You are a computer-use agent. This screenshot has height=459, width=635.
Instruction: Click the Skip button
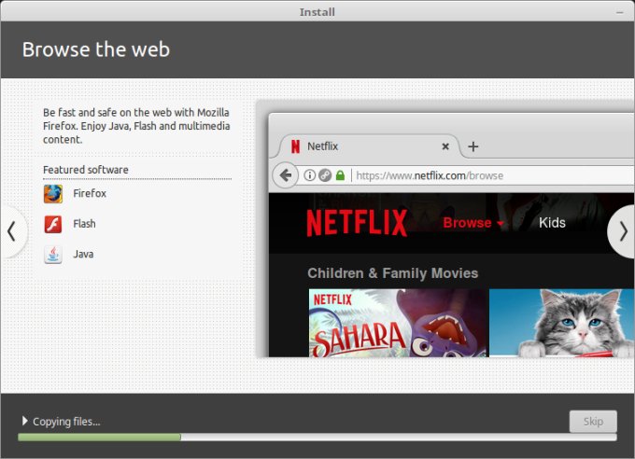tap(593, 422)
